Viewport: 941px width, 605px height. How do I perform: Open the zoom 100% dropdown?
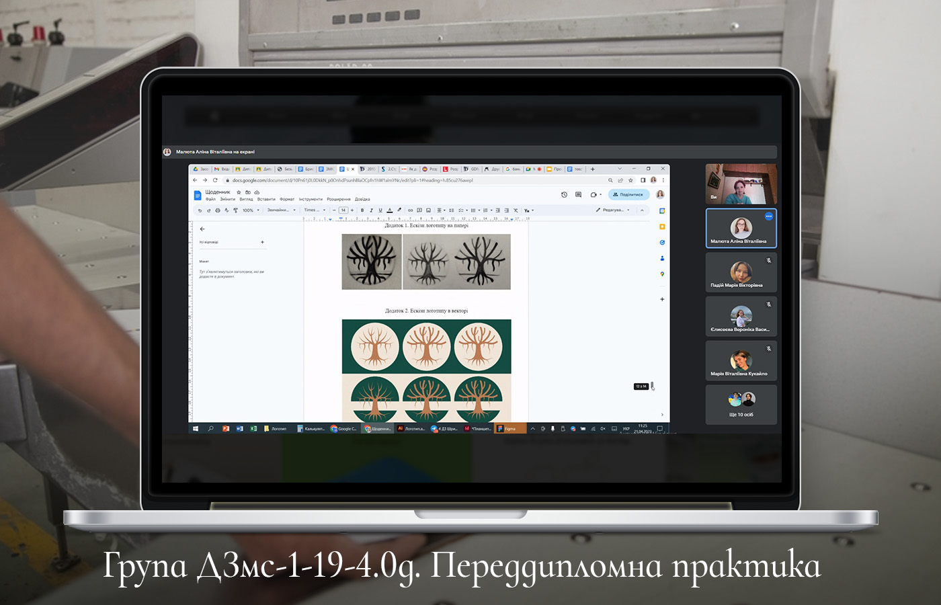251,210
